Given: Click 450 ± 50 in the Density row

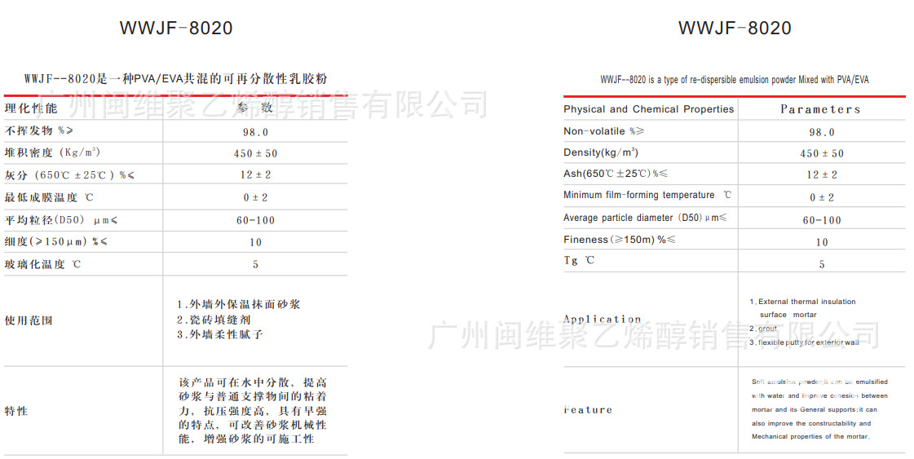Looking at the screenshot, I should (822, 154).
